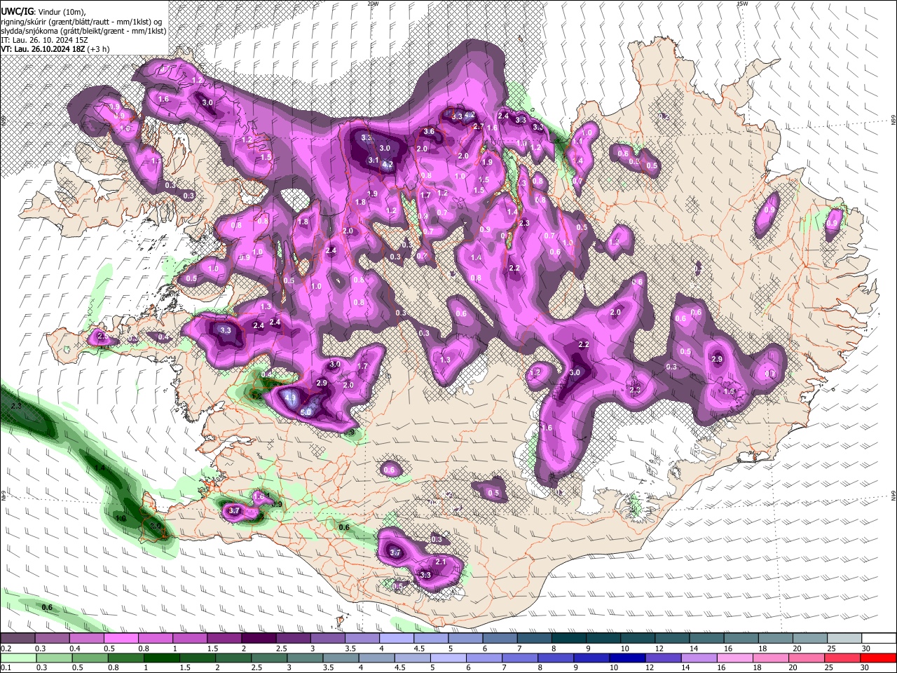The width and height of the screenshot is (897, 673).
Task: Select the darkest green 1 swatch in rain legend
Action: click(161, 658)
